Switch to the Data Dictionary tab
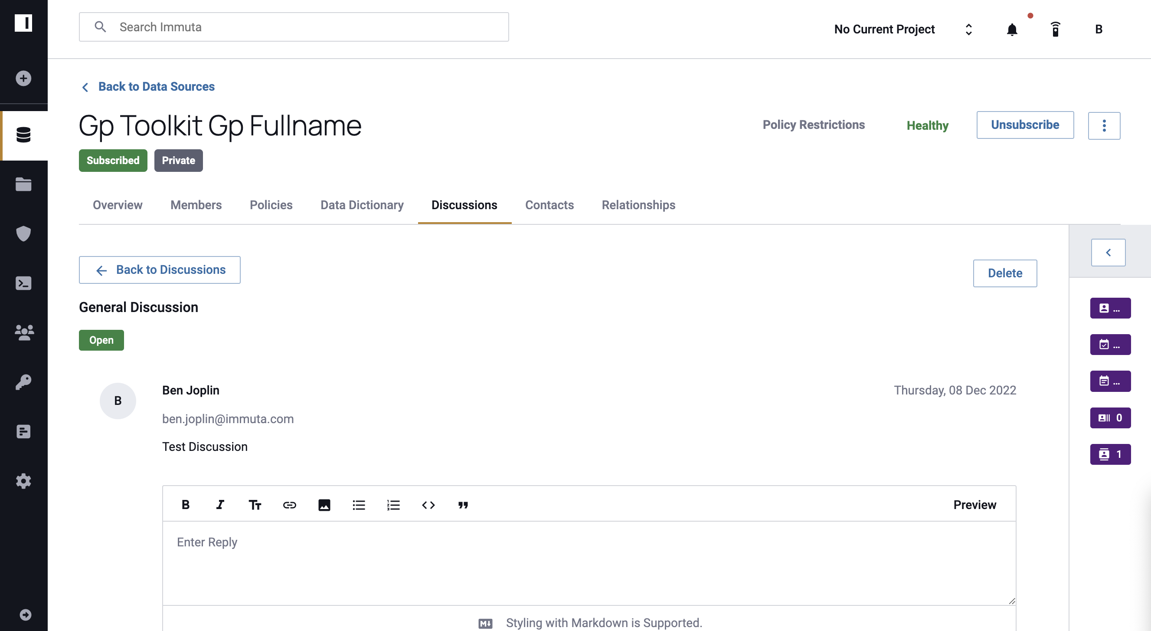 (x=362, y=205)
